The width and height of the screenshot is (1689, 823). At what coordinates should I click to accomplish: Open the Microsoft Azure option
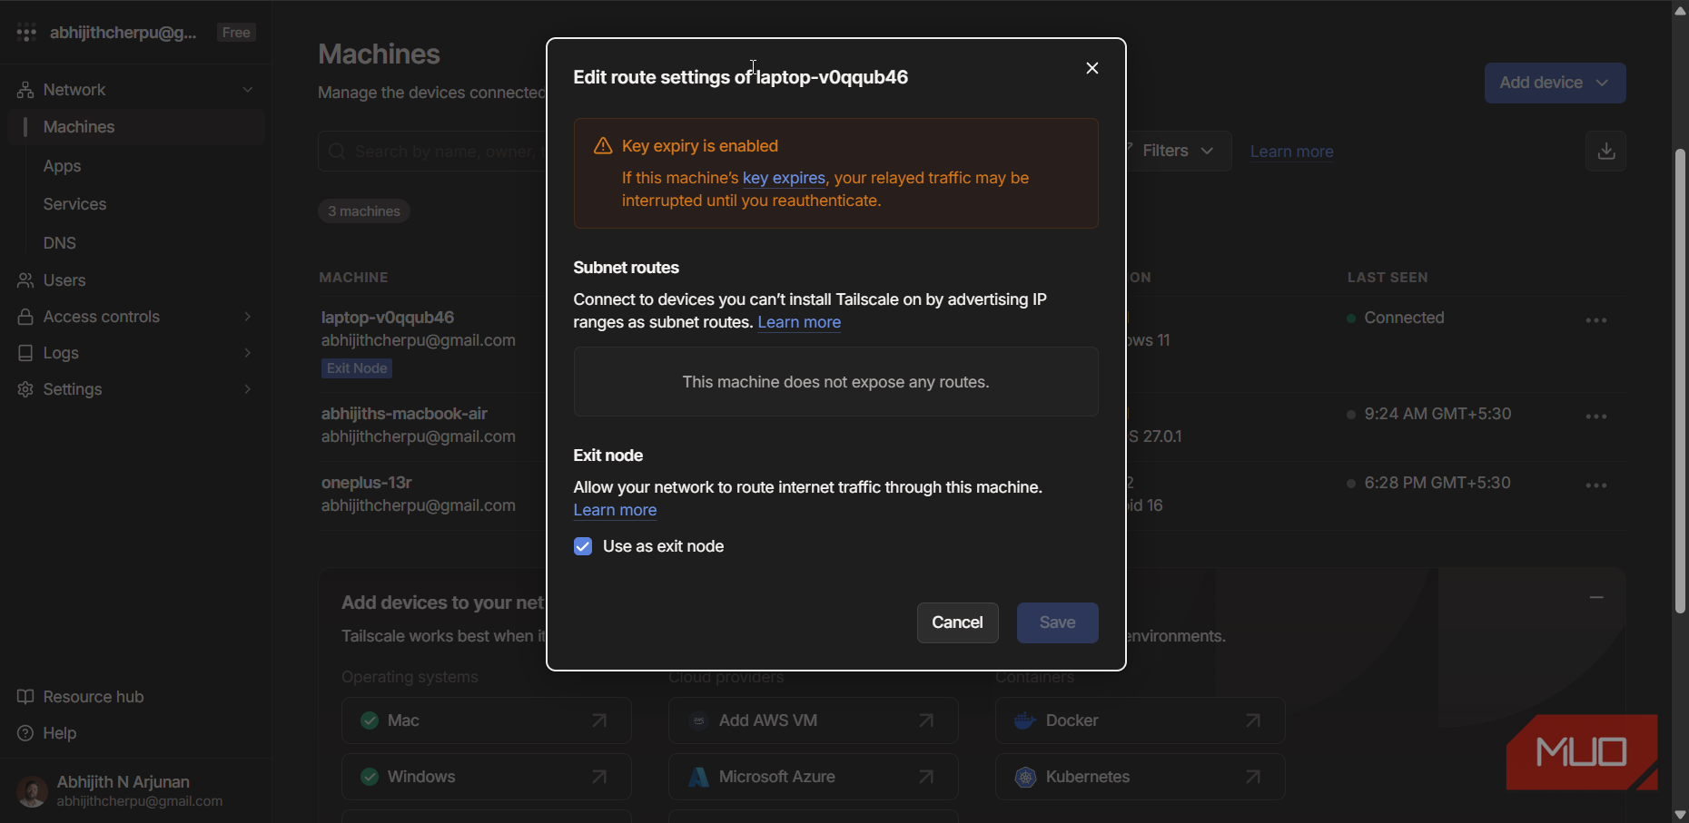[813, 777]
